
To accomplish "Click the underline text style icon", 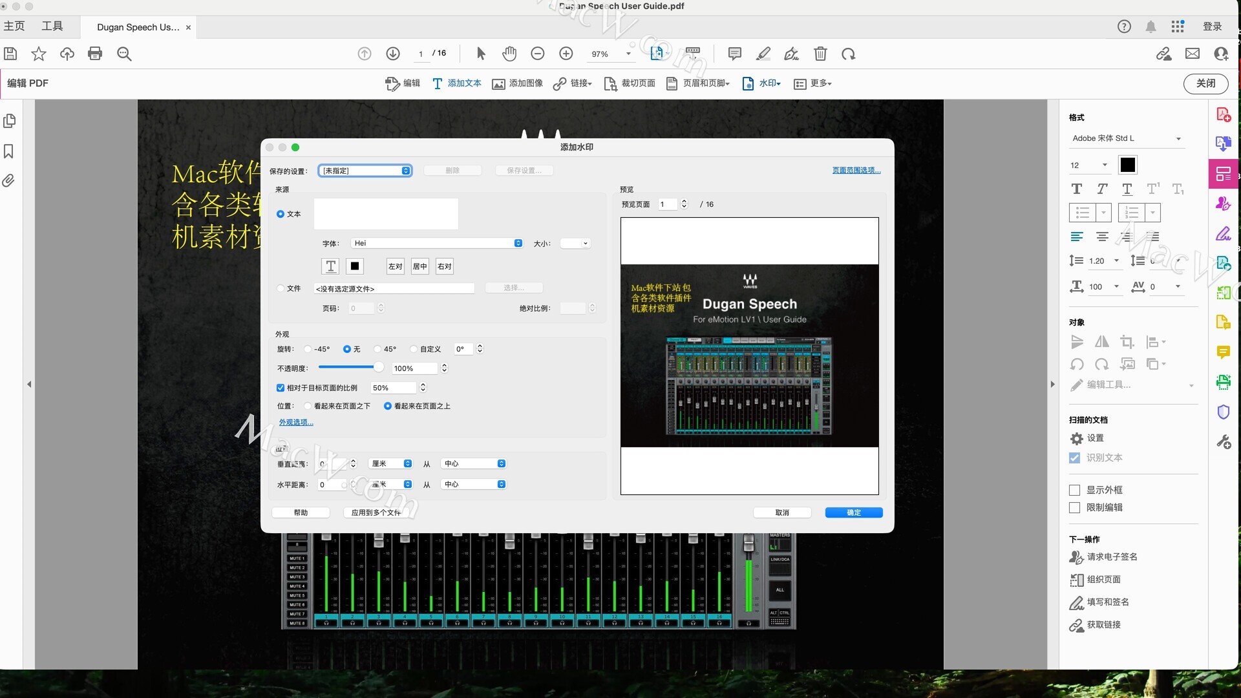I will [x=1127, y=189].
